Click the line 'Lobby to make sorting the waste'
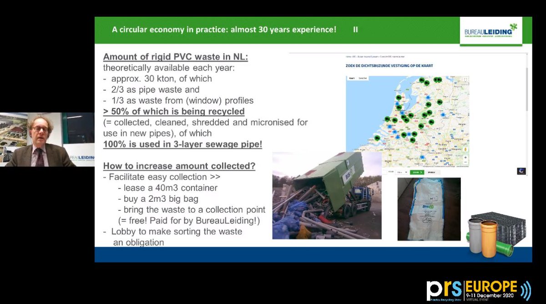The height and width of the screenshot is (304, 546). pyautogui.click(x=177, y=232)
